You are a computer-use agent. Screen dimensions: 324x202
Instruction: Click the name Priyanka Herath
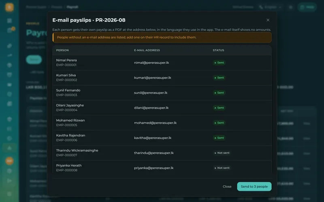[68, 166]
